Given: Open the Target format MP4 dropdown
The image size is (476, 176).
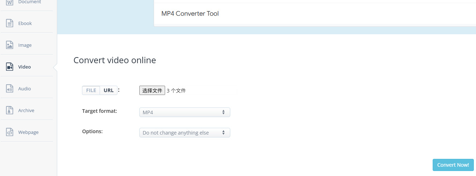Looking at the screenshot, I should point(184,112).
